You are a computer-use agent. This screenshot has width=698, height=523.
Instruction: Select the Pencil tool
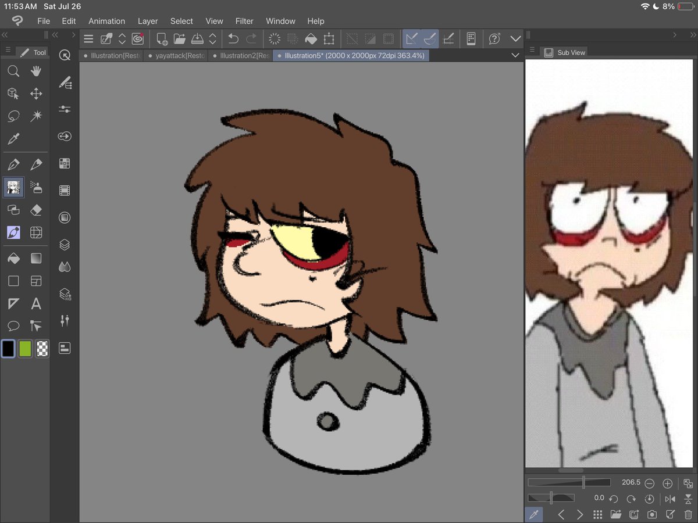pyautogui.click(x=36, y=164)
